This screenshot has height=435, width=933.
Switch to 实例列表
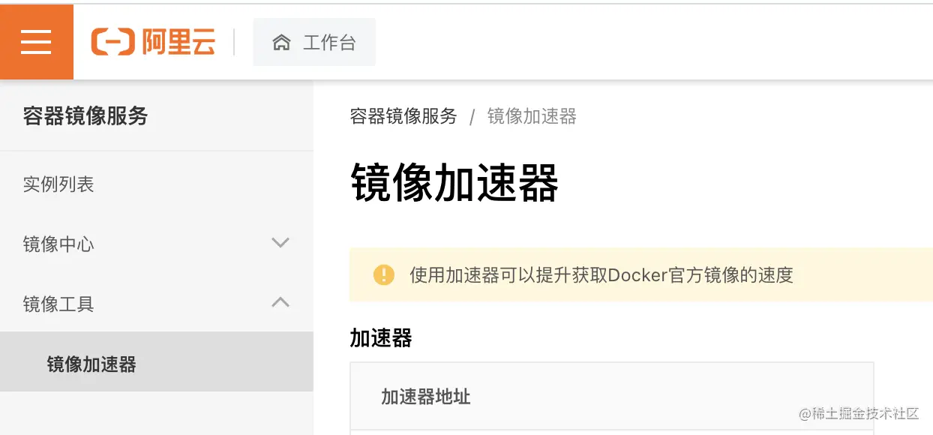tap(58, 184)
